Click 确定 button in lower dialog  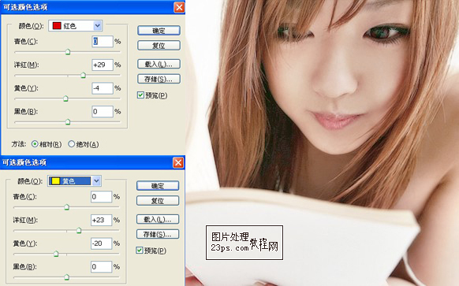(158, 186)
